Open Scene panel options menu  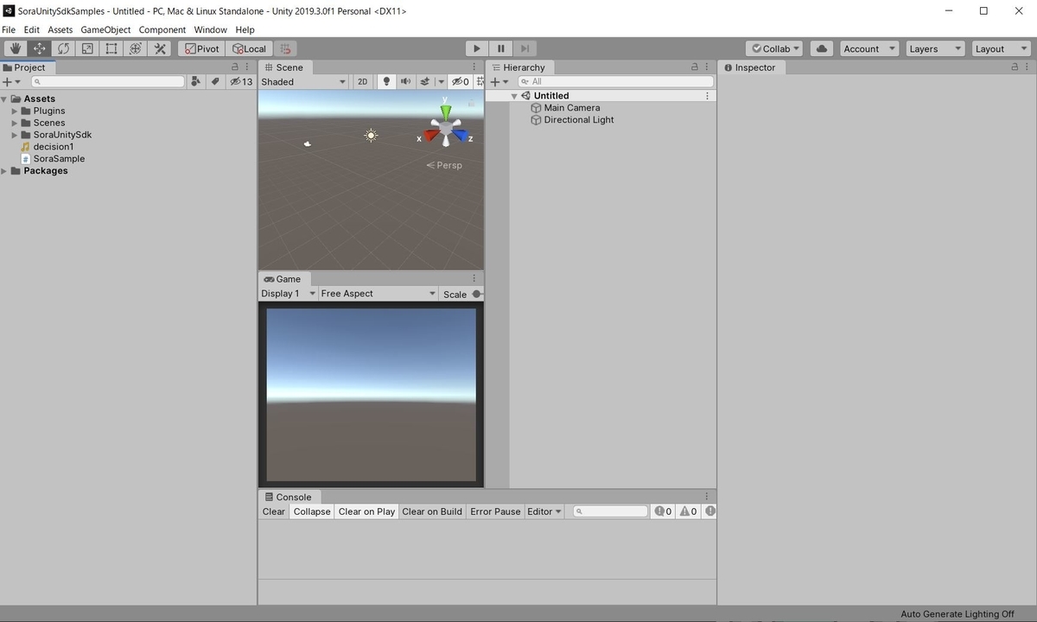pyautogui.click(x=474, y=67)
